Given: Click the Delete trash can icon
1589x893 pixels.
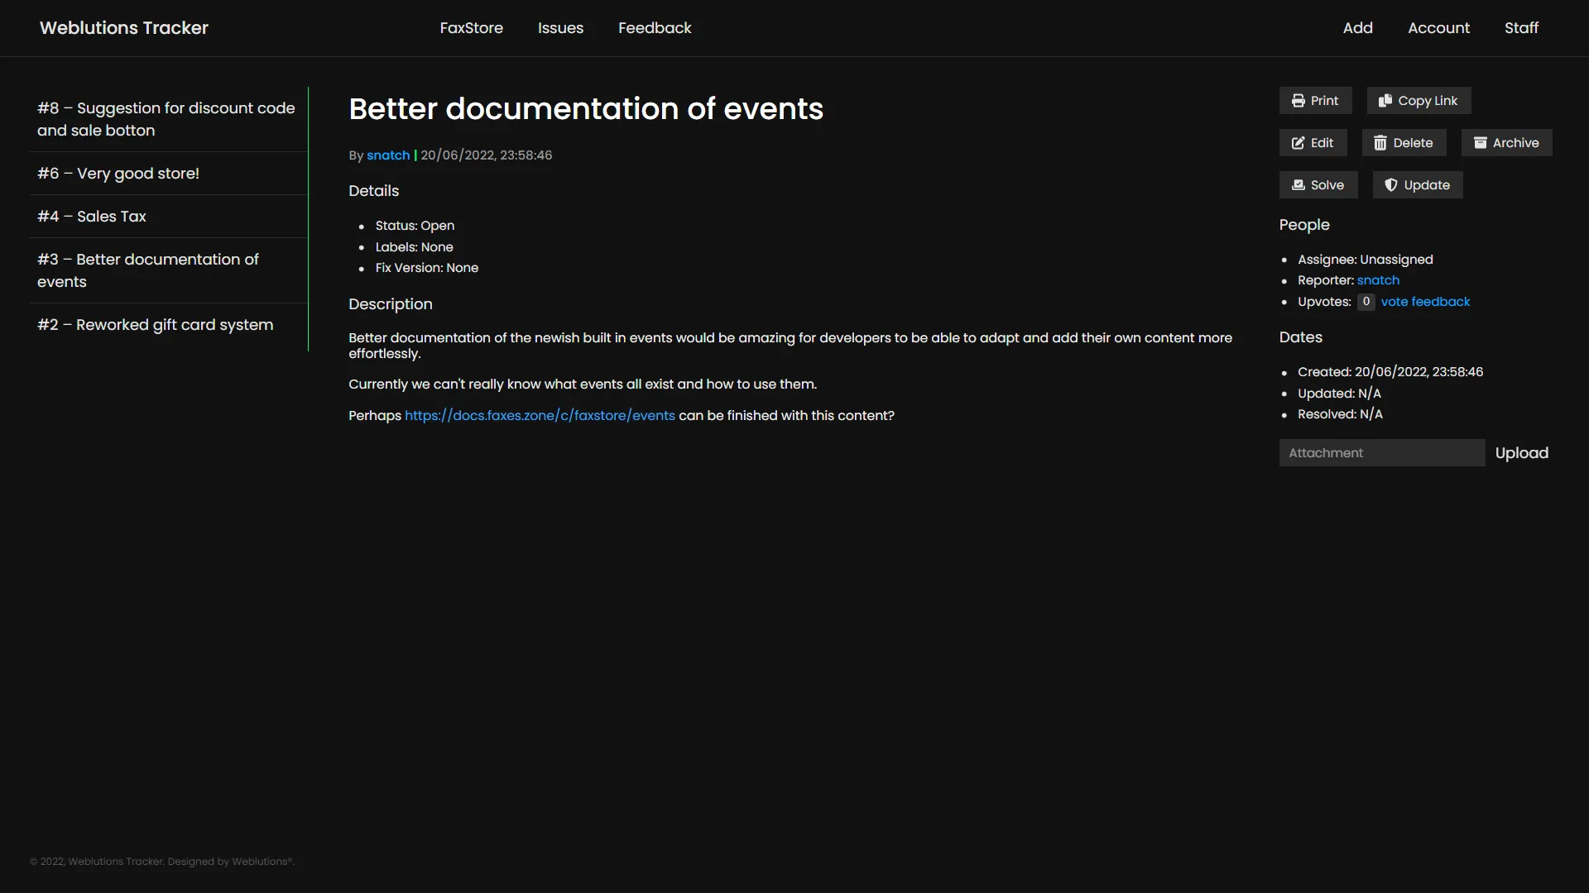Looking at the screenshot, I should [x=1380, y=143].
